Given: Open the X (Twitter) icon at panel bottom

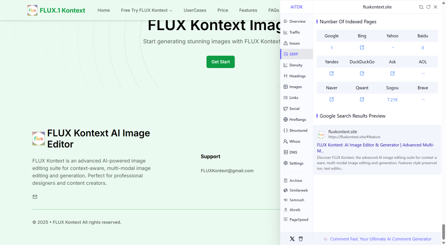Looking at the screenshot, I should point(292,239).
